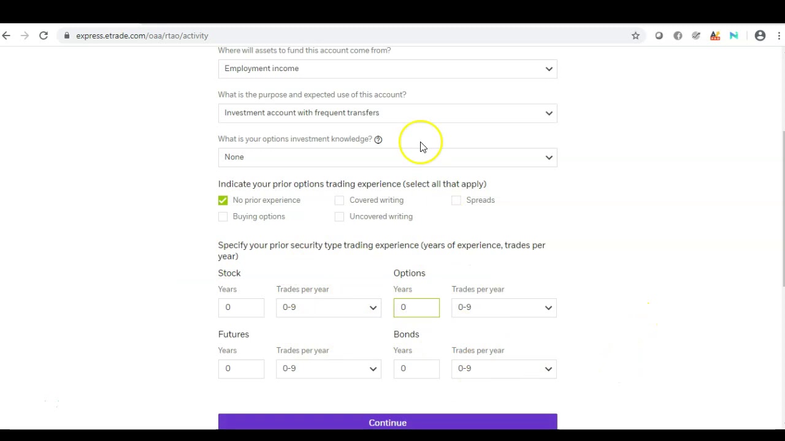The image size is (785, 441).
Task: Go back using browser back arrow
Action: [x=6, y=36]
